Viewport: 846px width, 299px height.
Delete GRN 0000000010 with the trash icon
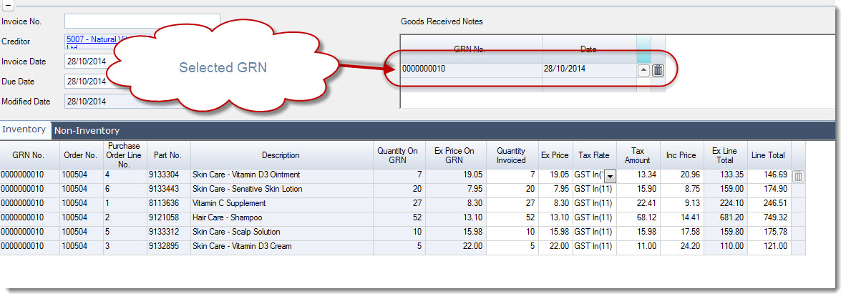click(658, 70)
